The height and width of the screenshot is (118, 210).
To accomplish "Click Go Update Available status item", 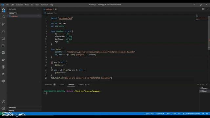I will 191,114.
